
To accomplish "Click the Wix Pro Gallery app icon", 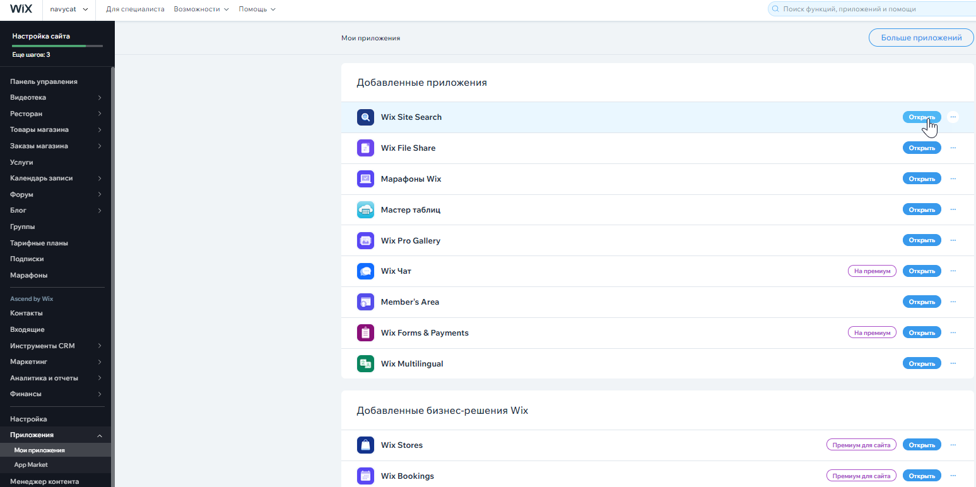I will (365, 241).
